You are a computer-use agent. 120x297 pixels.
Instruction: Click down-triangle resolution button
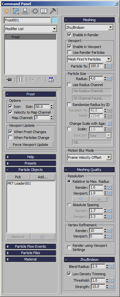pos(81,199)
